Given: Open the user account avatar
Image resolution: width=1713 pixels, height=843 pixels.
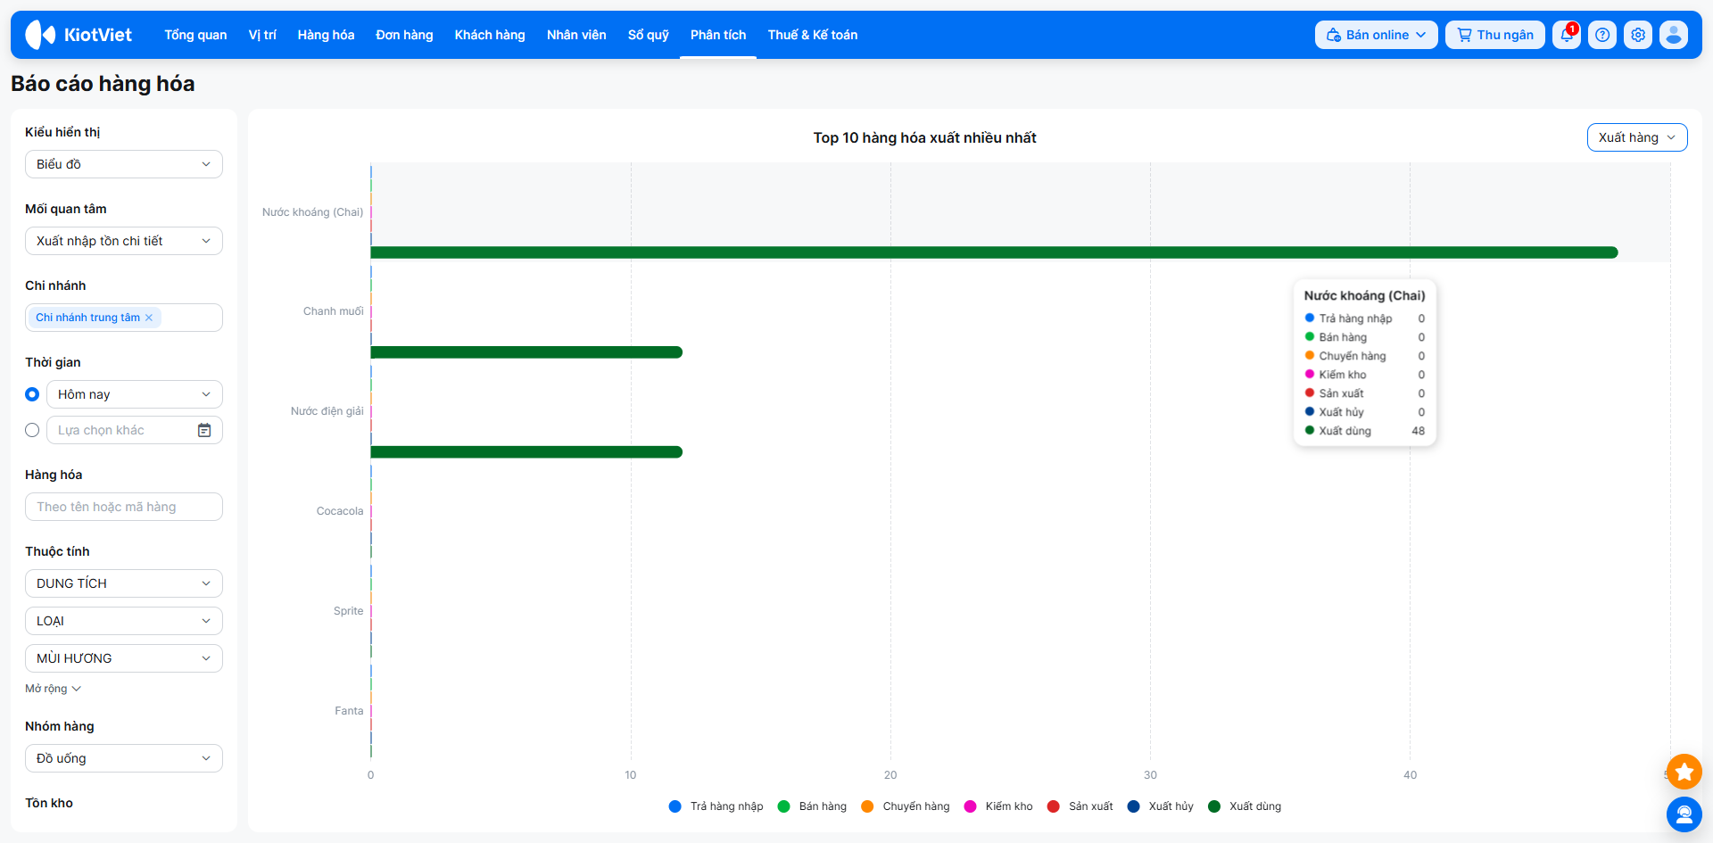Looking at the screenshot, I should [x=1674, y=35].
